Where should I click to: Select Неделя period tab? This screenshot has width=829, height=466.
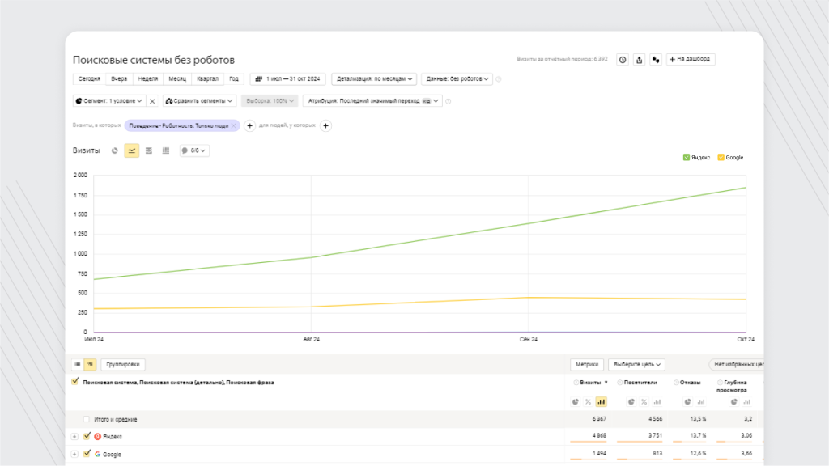point(148,78)
